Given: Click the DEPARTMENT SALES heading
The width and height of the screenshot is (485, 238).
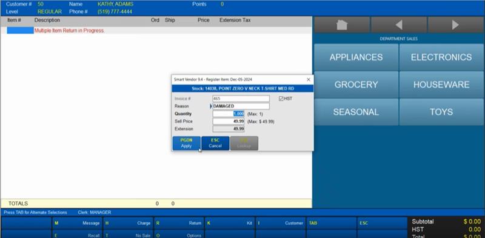Looking at the screenshot, I should point(399,39).
